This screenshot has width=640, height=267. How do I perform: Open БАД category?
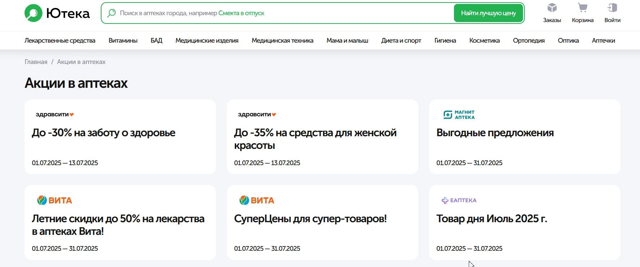tap(156, 40)
